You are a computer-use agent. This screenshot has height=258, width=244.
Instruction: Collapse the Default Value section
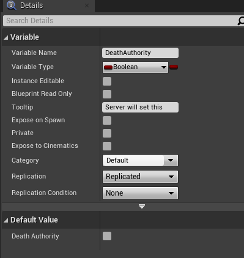(x=6, y=220)
